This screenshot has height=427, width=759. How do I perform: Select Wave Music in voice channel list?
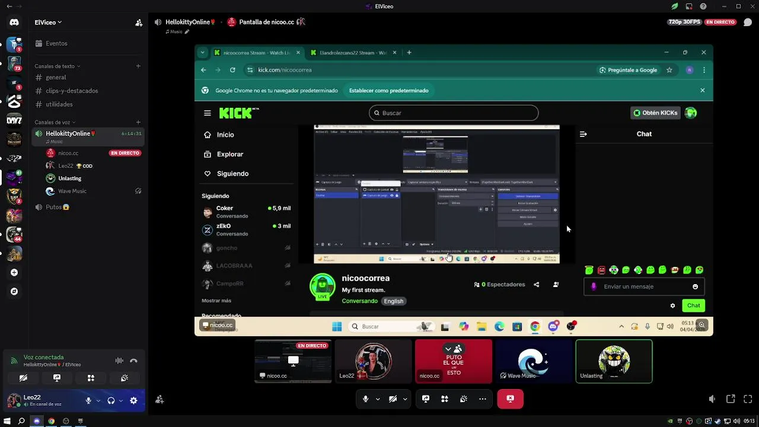[93, 191]
